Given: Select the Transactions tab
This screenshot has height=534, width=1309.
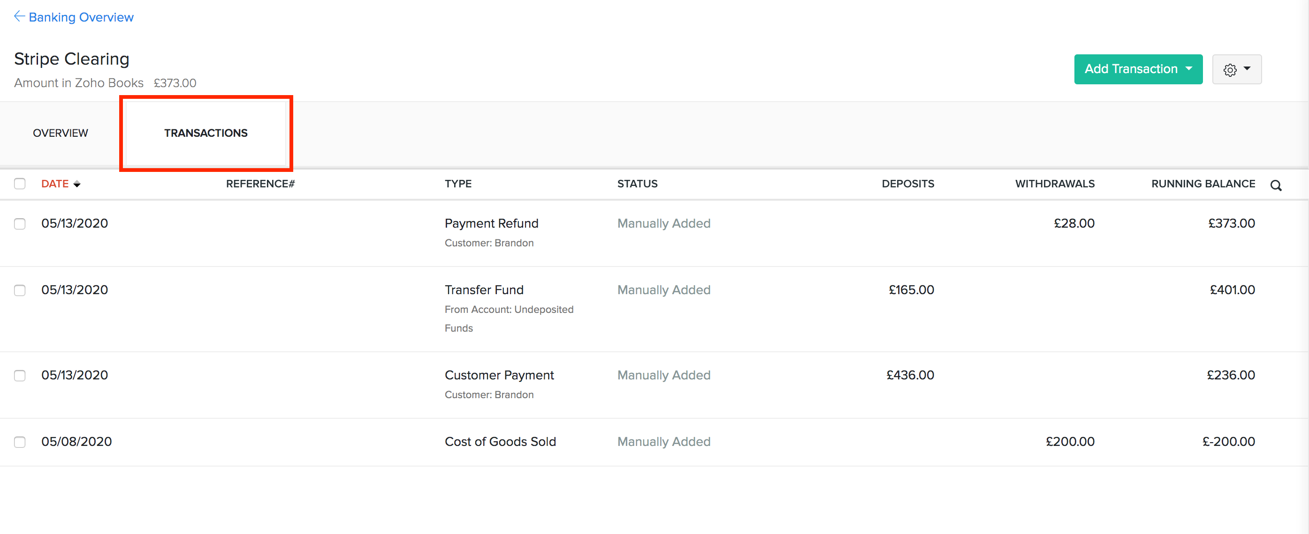Looking at the screenshot, I should (206, 133).
